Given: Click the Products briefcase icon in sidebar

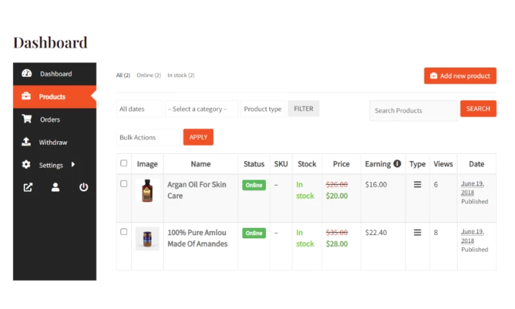Looking at the screenshot, I should (26, 96).
